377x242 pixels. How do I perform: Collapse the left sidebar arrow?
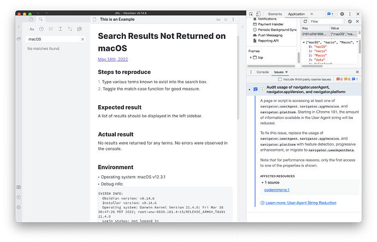point(19,27)
